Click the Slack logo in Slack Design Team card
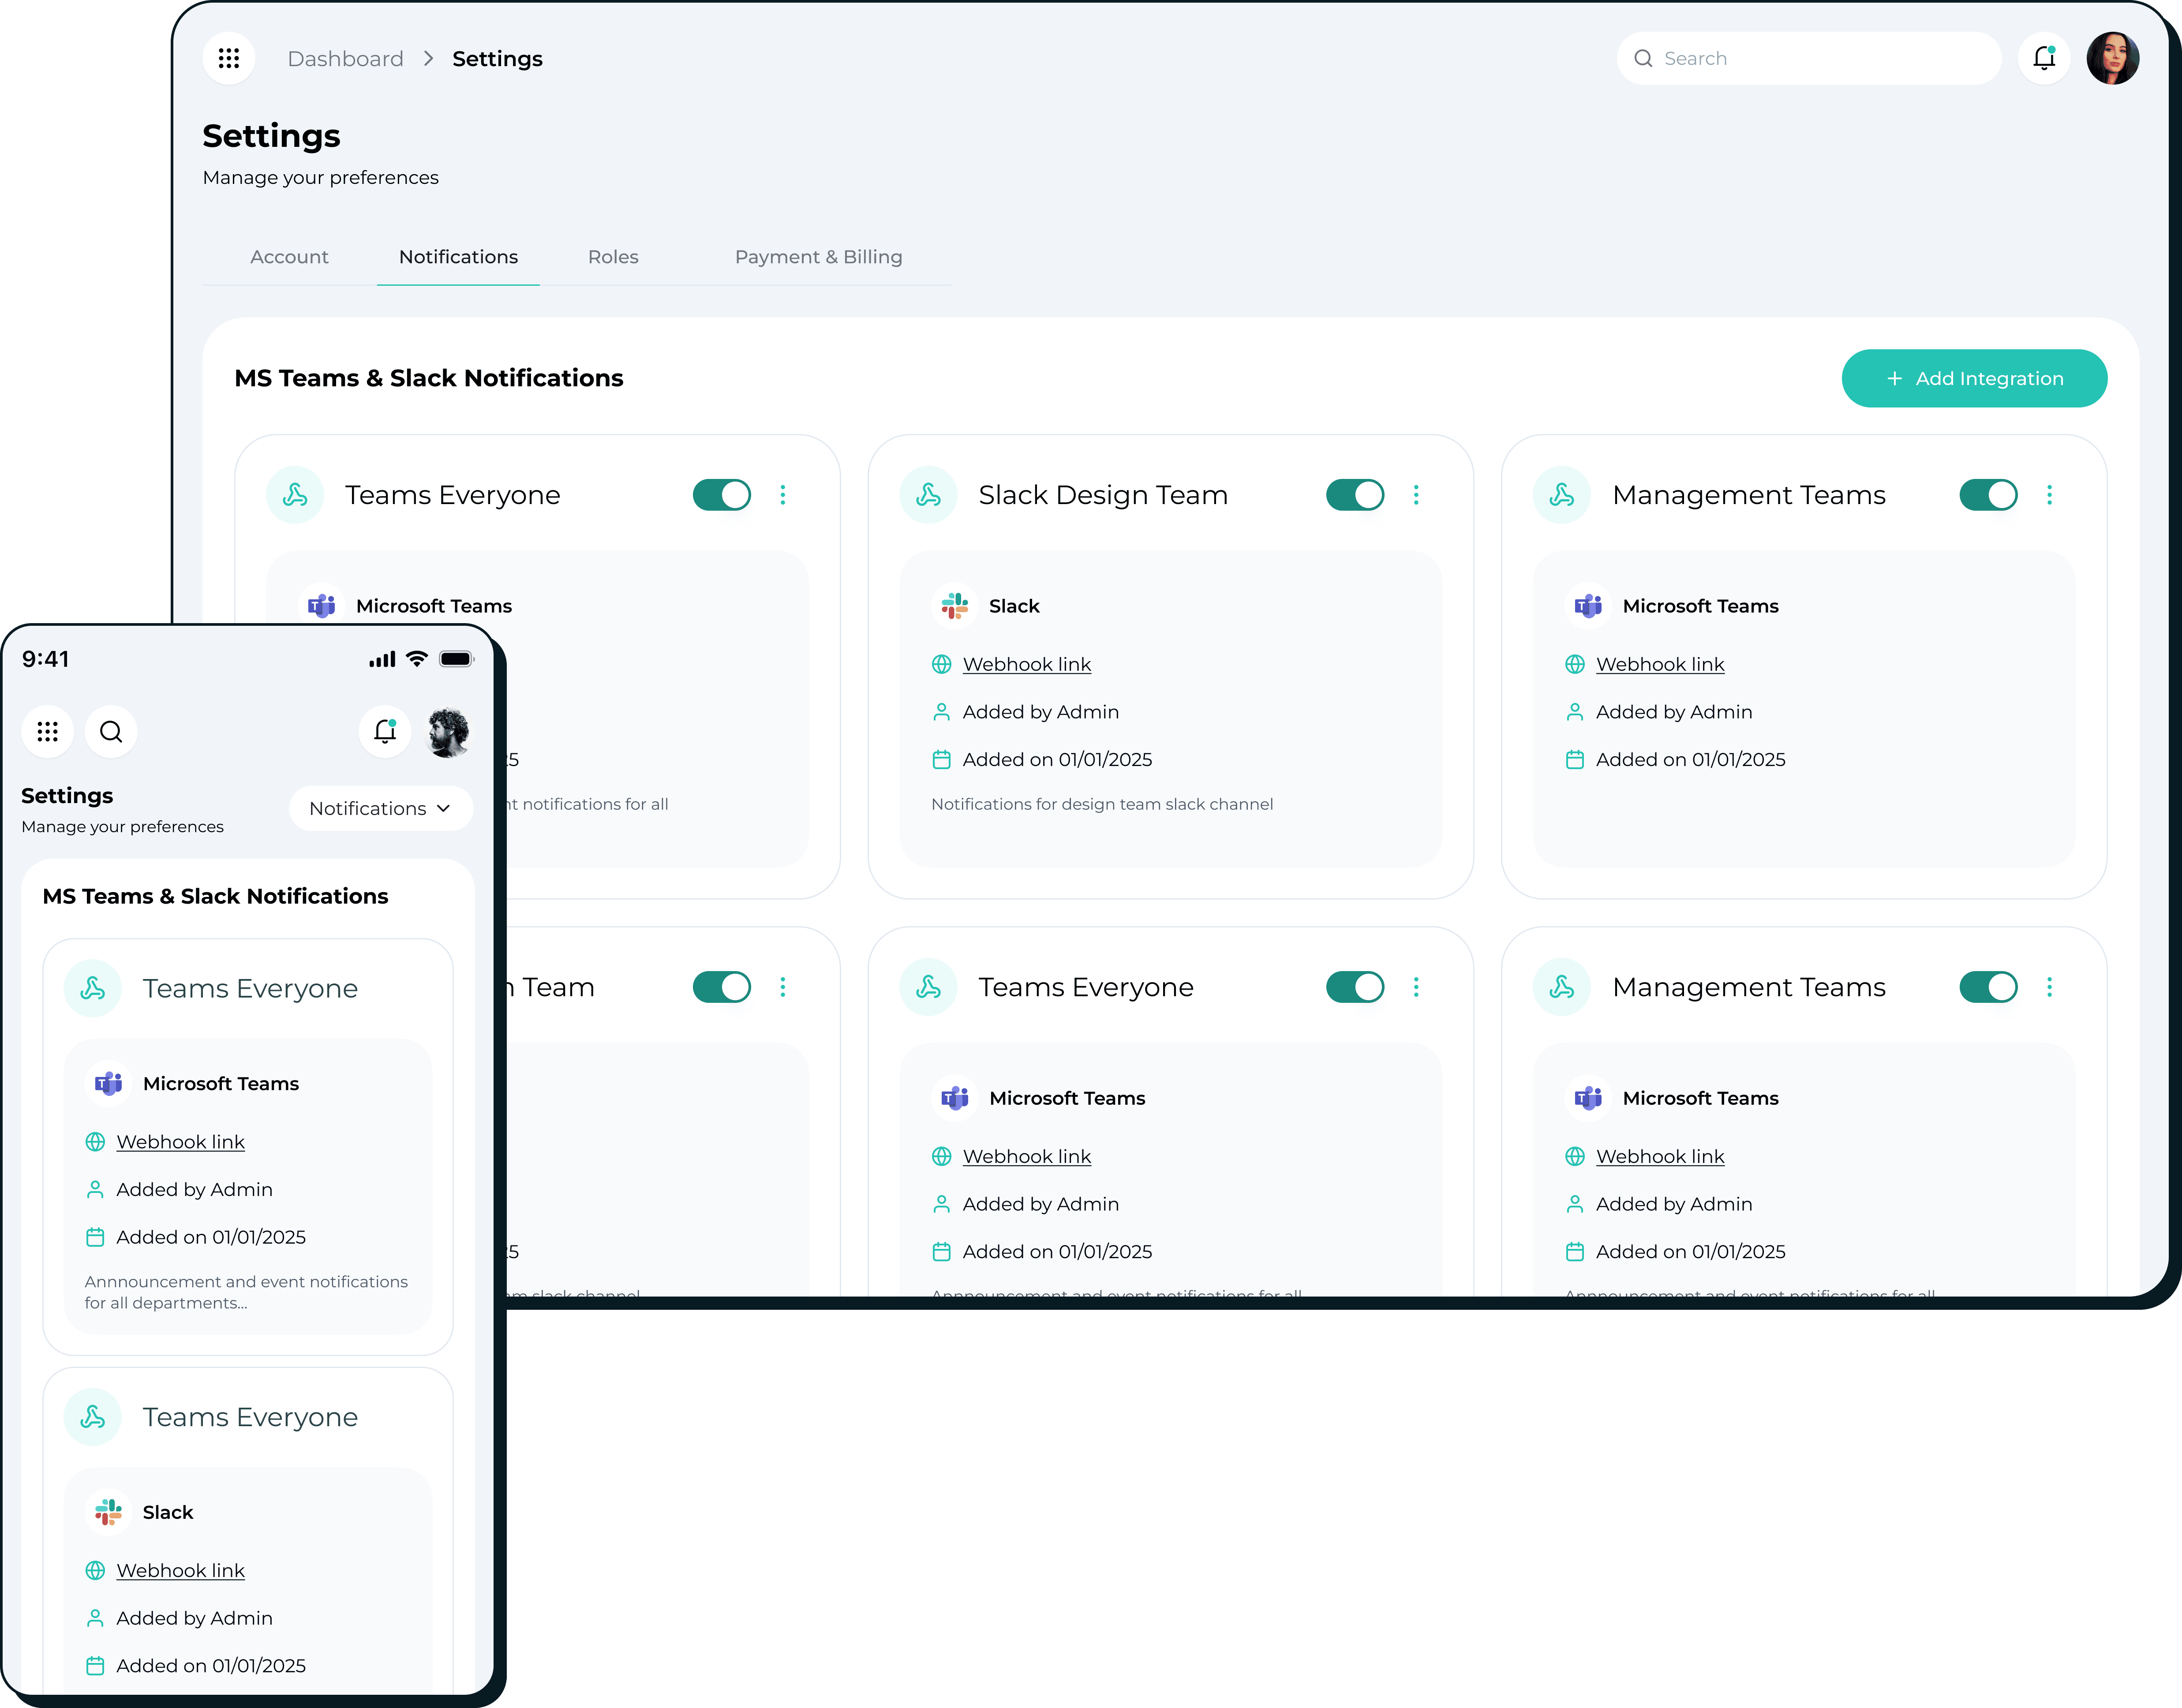The width and height of the screenshot is (2182, 1708). coord(954,606)
